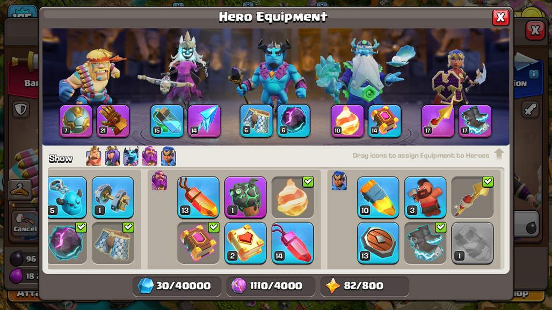552x310 pixels.
Task: Close the Hero Equipment window
Action: click(500, 18)
